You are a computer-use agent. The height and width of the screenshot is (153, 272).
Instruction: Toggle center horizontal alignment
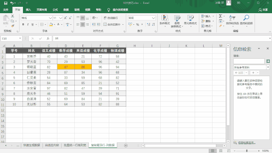82,25
